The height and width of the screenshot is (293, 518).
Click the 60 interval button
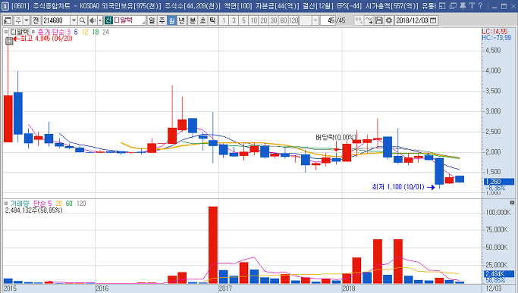(284, 20)
